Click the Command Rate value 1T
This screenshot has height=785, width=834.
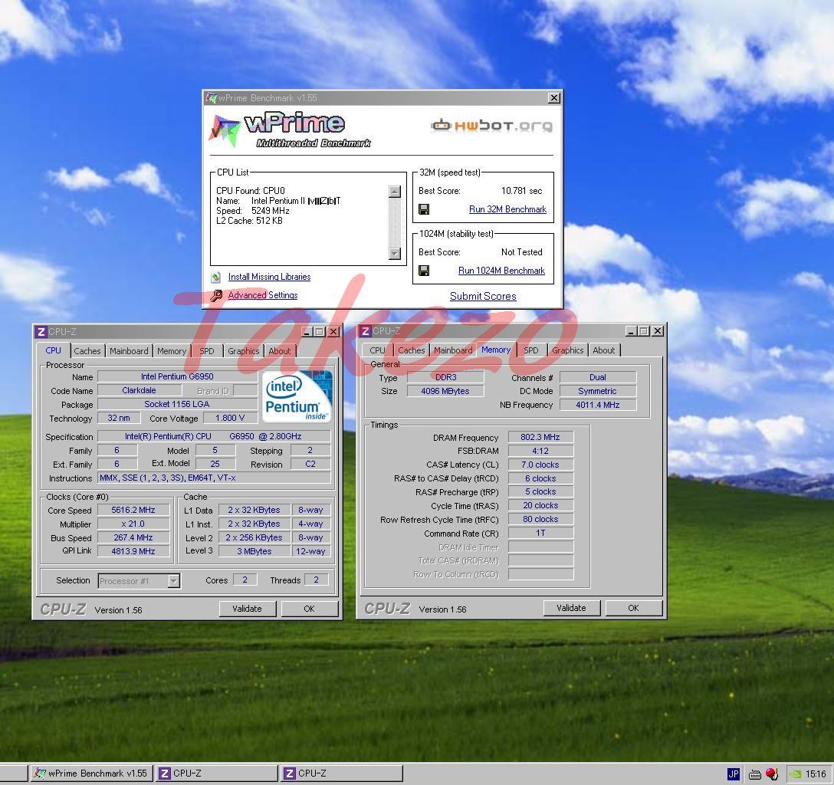pyautogui.click(x=540, y=533)
